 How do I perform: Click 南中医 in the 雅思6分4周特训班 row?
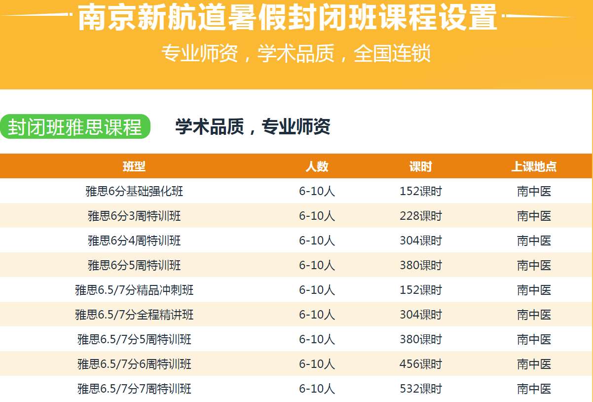coord(534,241)
